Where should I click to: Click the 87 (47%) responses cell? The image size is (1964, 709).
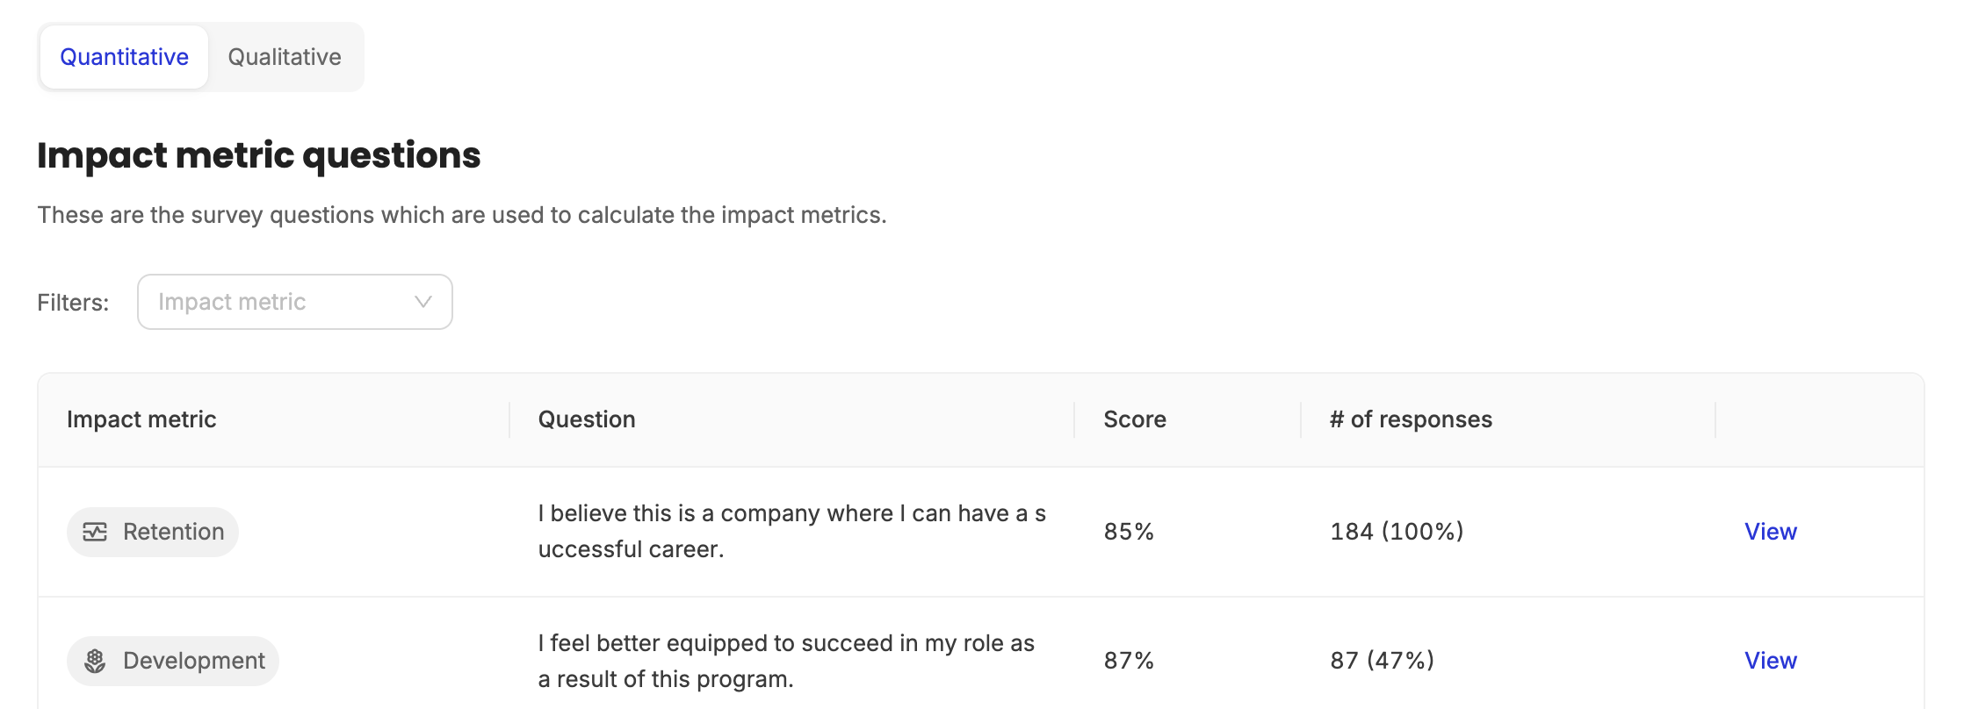click(x=1382, y=661)
